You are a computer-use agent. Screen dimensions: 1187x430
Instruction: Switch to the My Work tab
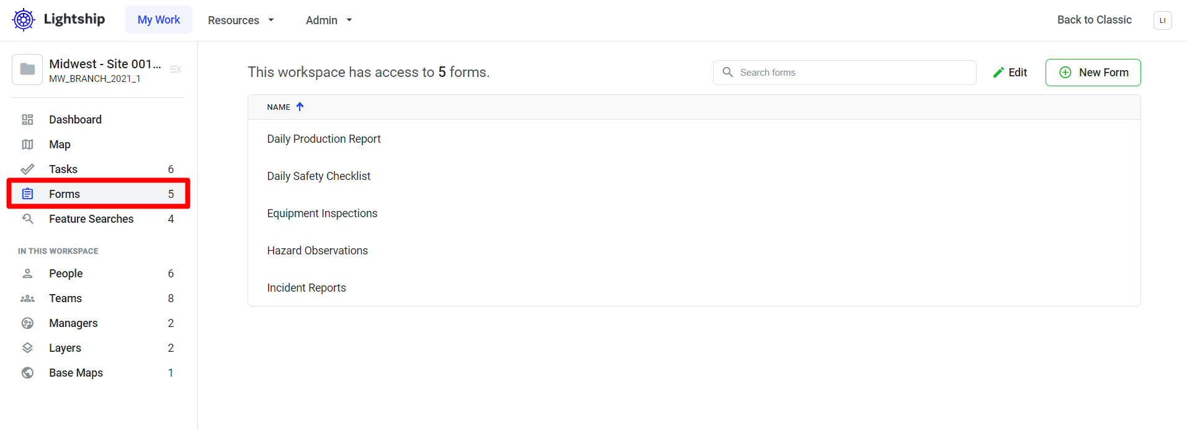pyautogui.click(x=159, y=20)
